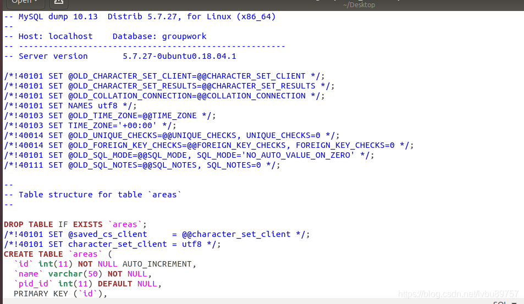Click the TIME_ZONE='+00:00' line
Image resolution: width=524 pixels, height=304 pixels.
click(90, 125)
